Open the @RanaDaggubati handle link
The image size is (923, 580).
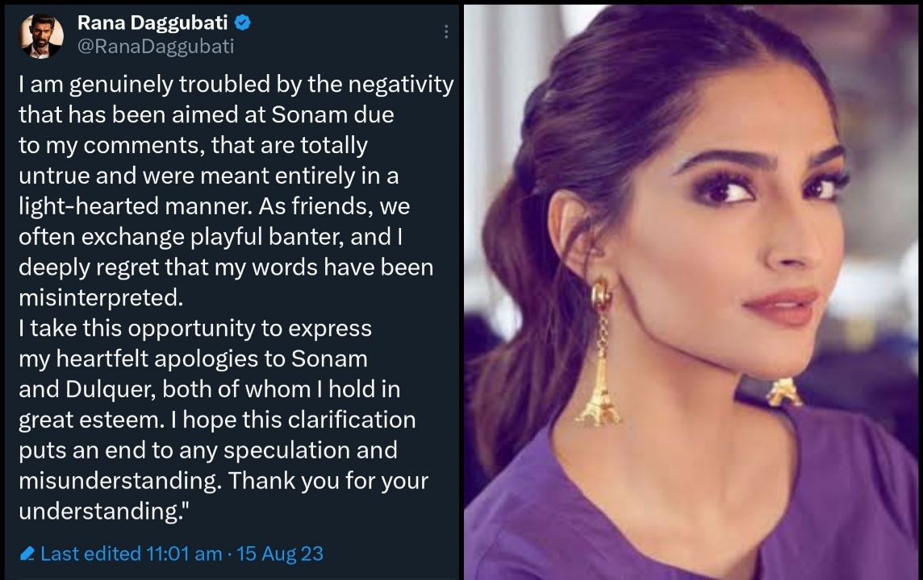tap(155, 46)
